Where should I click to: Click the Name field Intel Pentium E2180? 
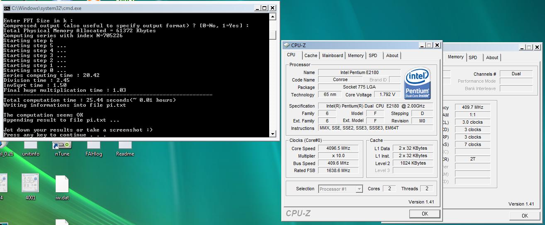pos(359,72)
